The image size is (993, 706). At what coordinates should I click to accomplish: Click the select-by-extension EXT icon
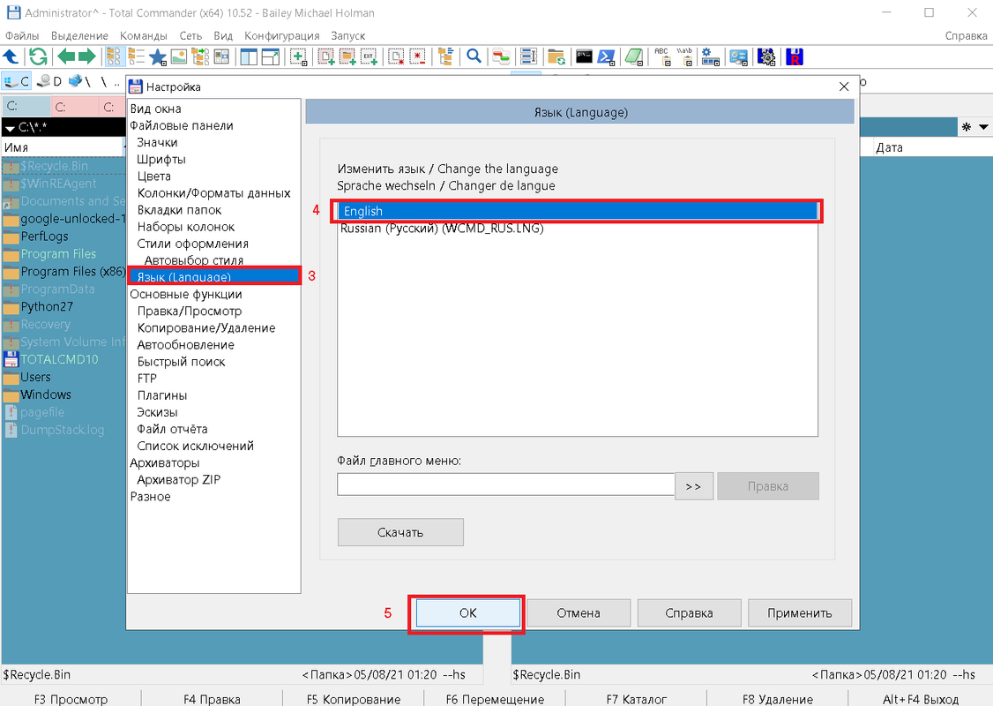tap(369, 57)
